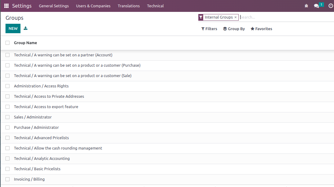Select the Sales / Administrator checkbox
The width and height of the screenshot is (334, 187).
pyautogui.click(x=8, y=117)
